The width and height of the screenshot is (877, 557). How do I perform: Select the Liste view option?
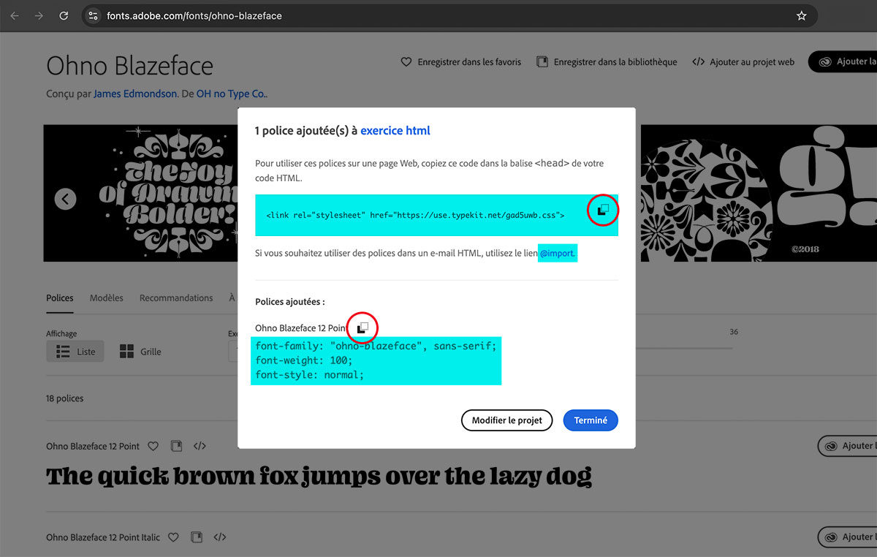point(75,351)
